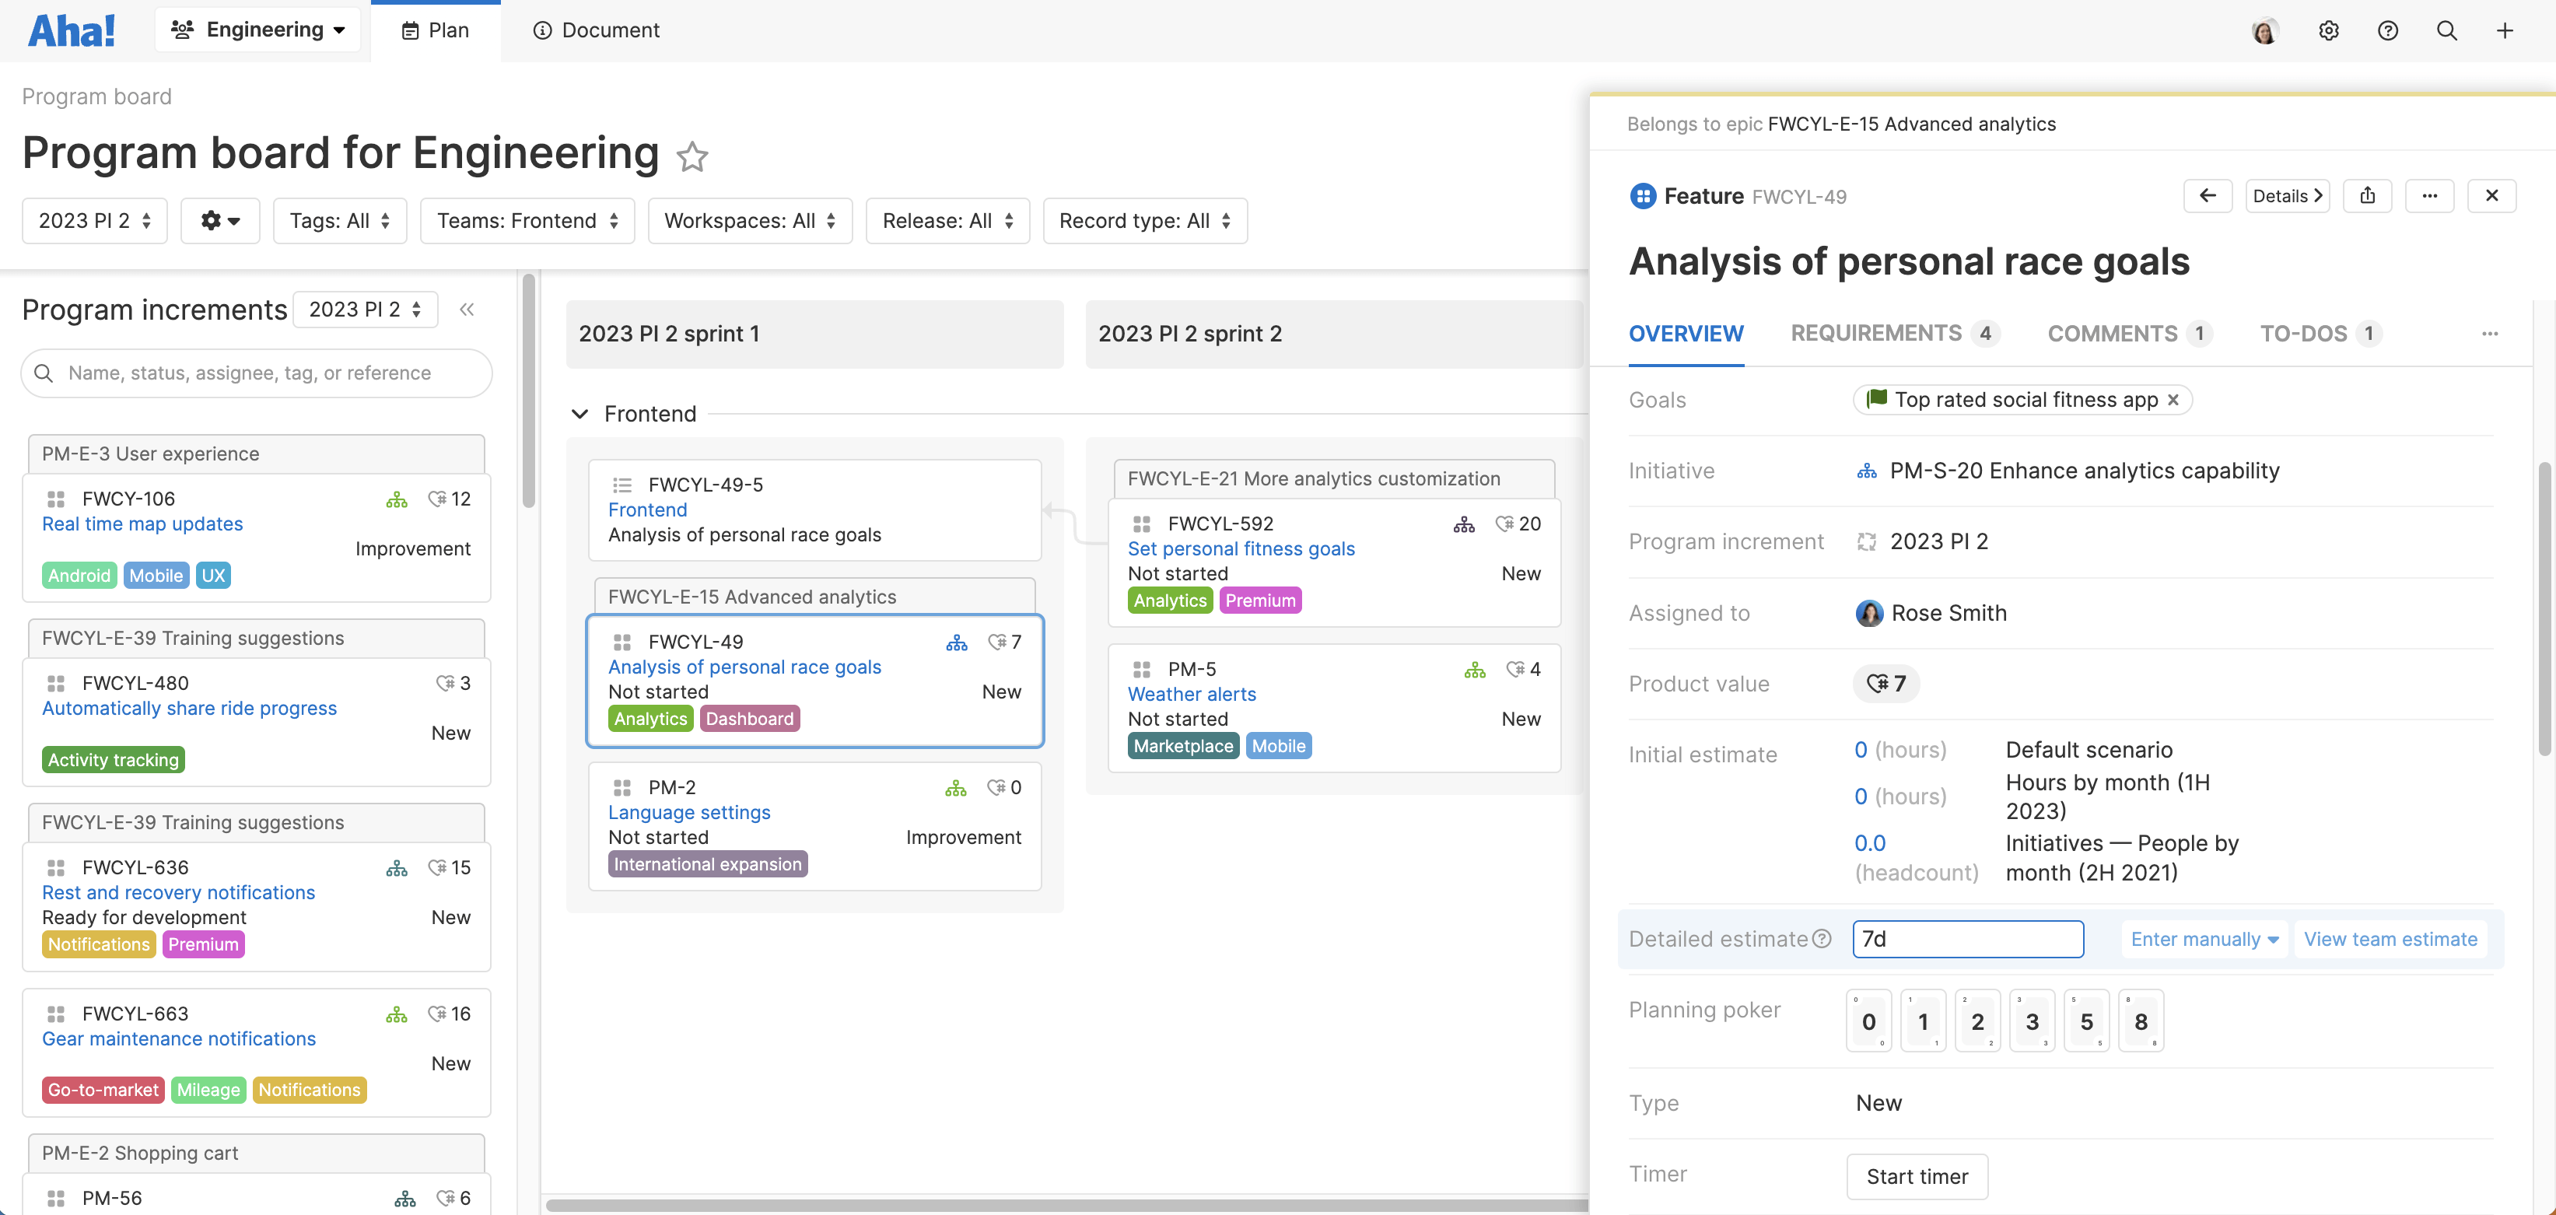Remove the Top rated social fitness app goal
The image size is (2556, 1215).
(2173, 400)
